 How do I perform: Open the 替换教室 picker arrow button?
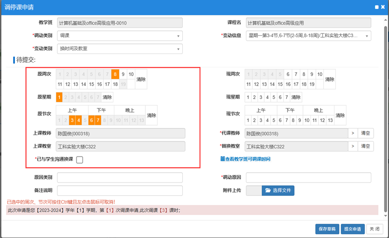(x=352, y=146)
